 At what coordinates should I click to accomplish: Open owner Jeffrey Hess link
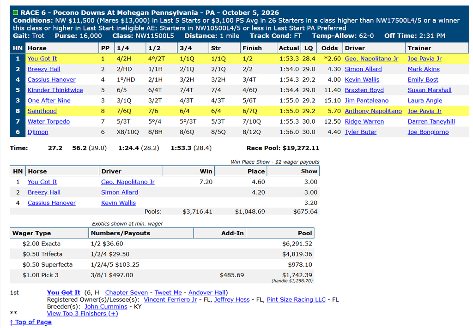(x=232, y=300)
